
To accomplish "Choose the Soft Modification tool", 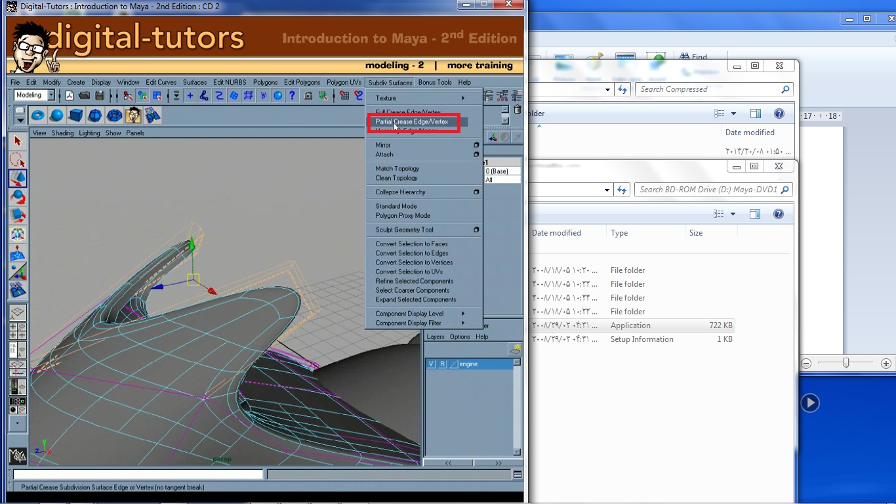I will (x=18, y=253).
